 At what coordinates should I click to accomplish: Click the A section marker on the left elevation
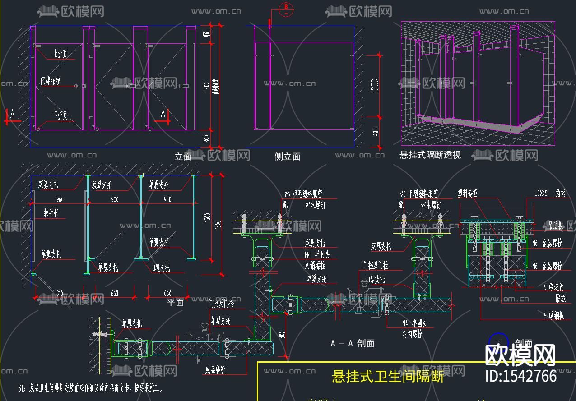click(x=12, y=114)
